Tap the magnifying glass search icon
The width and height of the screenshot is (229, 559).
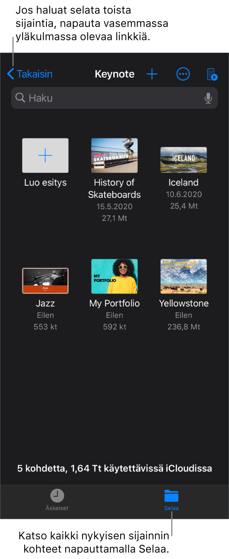(20, 98)
